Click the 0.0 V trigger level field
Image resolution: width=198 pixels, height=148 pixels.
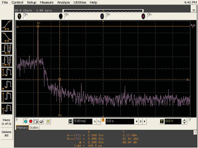tap(173, 121)
